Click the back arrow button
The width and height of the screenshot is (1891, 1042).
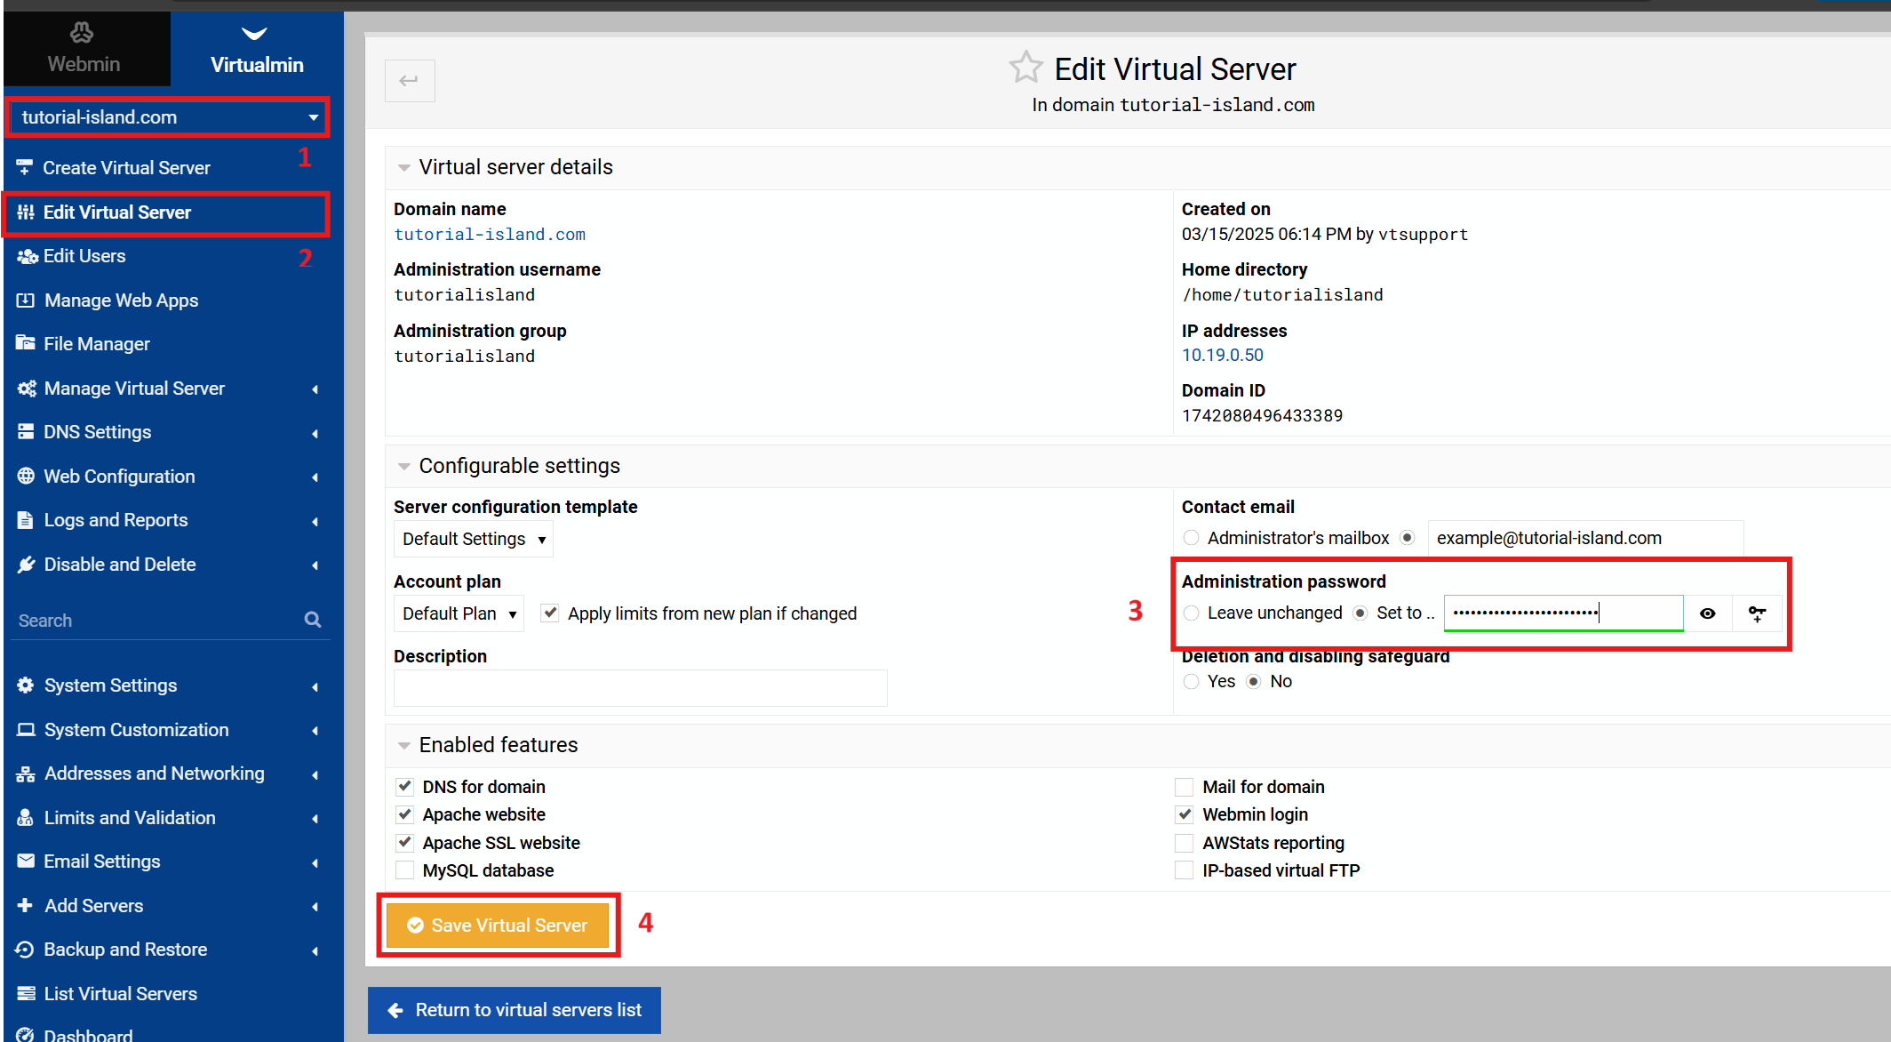pyautogui.click(x=410, y=81)
